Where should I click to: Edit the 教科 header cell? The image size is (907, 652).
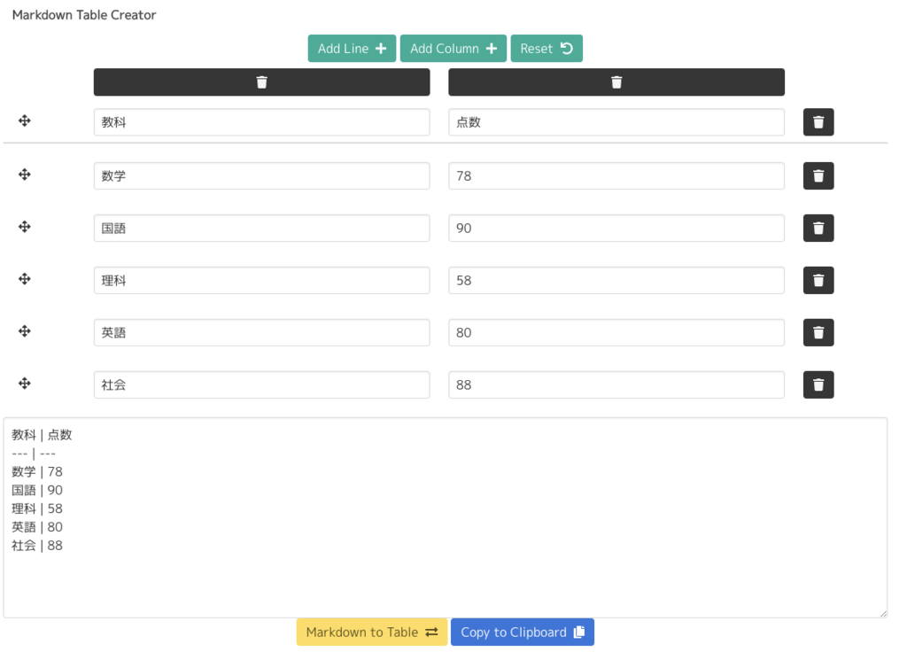tap(261, 122)
